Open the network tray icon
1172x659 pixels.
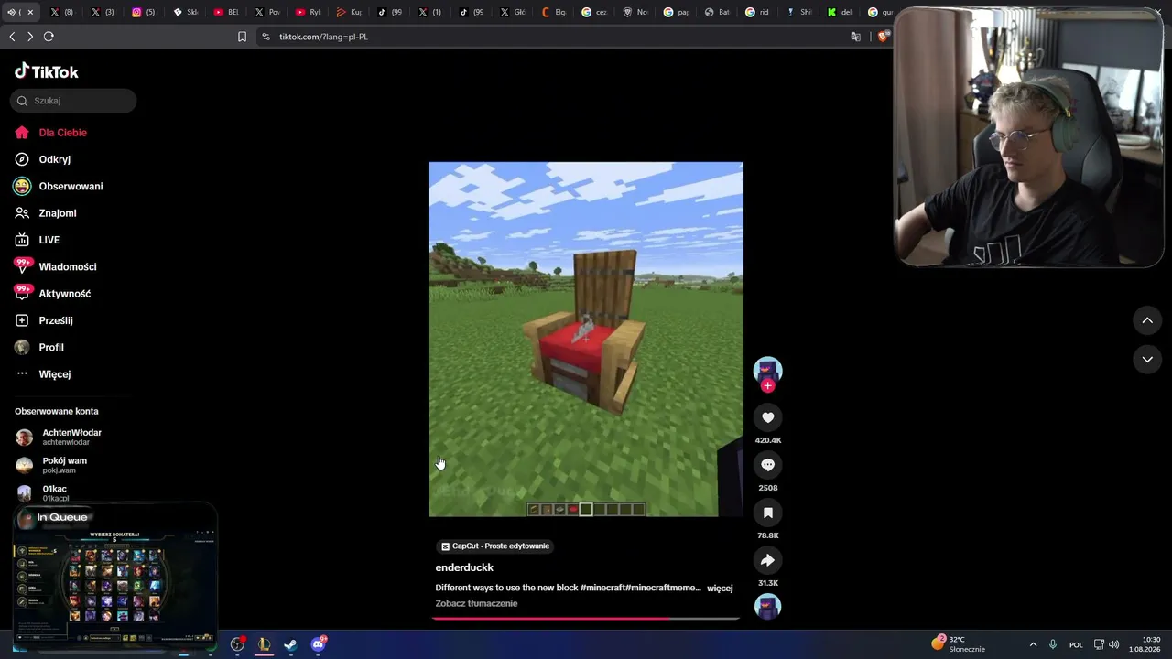1100,644
